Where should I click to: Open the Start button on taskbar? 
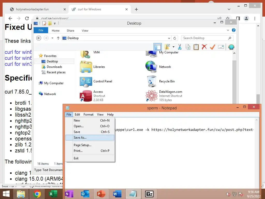click(6, 194)
